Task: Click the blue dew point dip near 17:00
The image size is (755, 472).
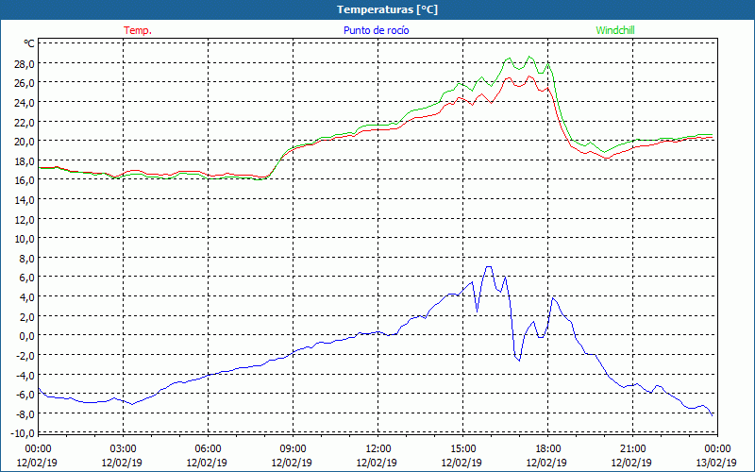Action: point(519,361)
